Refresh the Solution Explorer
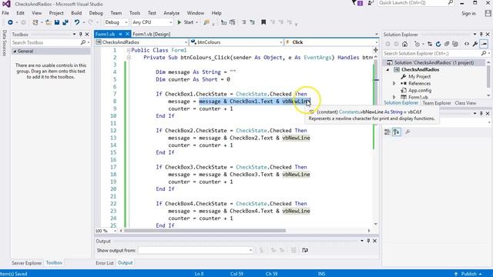This screenshot has width=493, height=277. point(438,44)
